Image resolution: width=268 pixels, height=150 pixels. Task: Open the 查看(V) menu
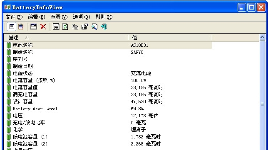click(59, 17)
